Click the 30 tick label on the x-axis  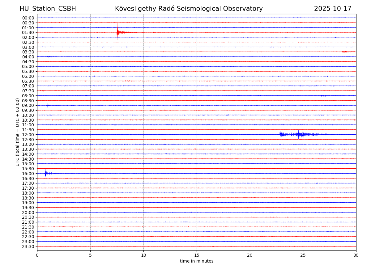click(356, 255)
